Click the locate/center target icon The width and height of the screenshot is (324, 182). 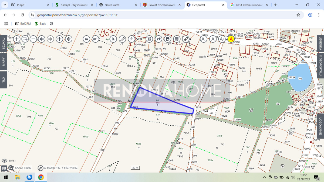click(x=69, y=39)
